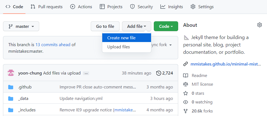The image size is (267, 116).
Task: Open the green Code dropdown
Action: [x=166, y=26]
